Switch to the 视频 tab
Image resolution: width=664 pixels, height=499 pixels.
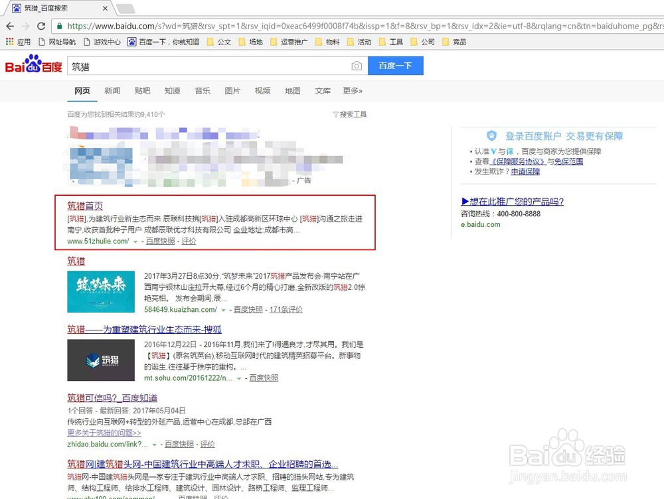tap(262, 90)
